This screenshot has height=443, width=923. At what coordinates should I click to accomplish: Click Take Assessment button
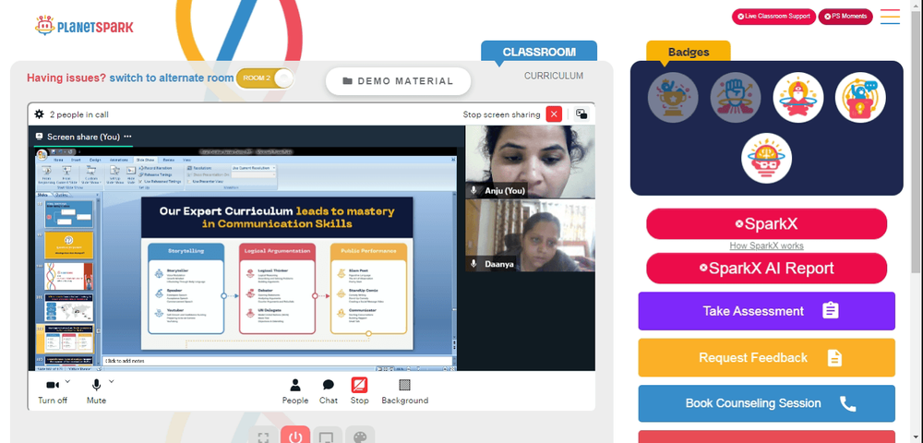[x=766, y=311]
